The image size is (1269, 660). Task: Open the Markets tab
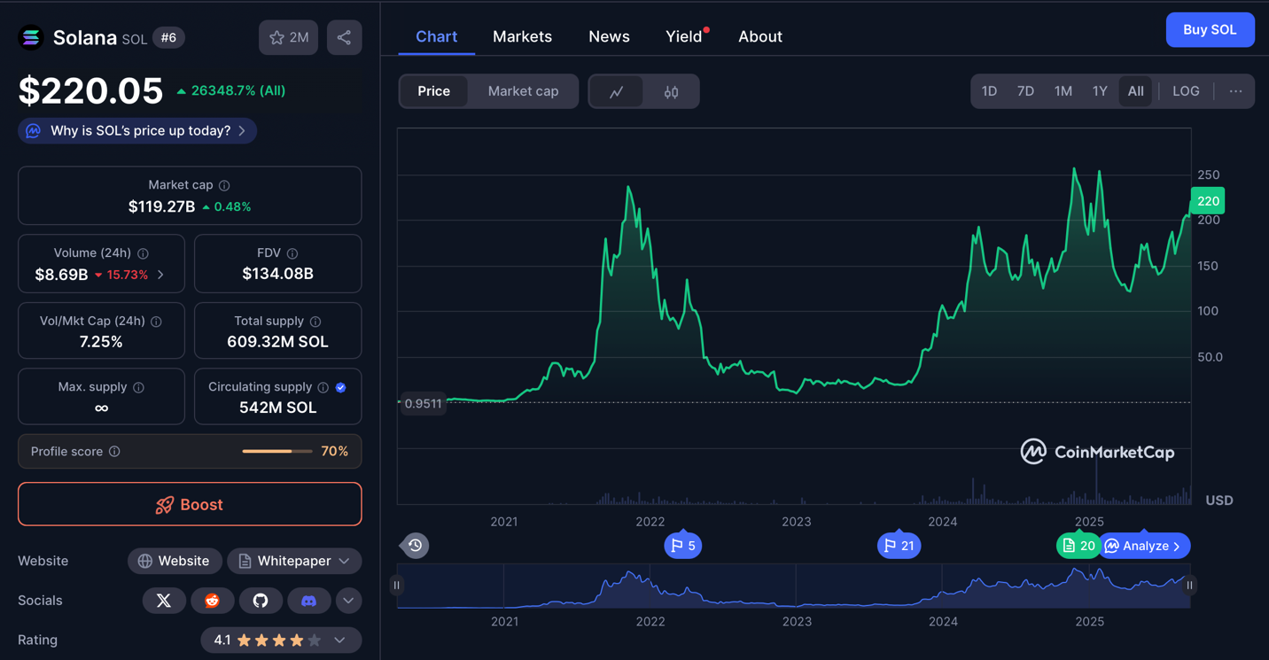pos(522,36)
